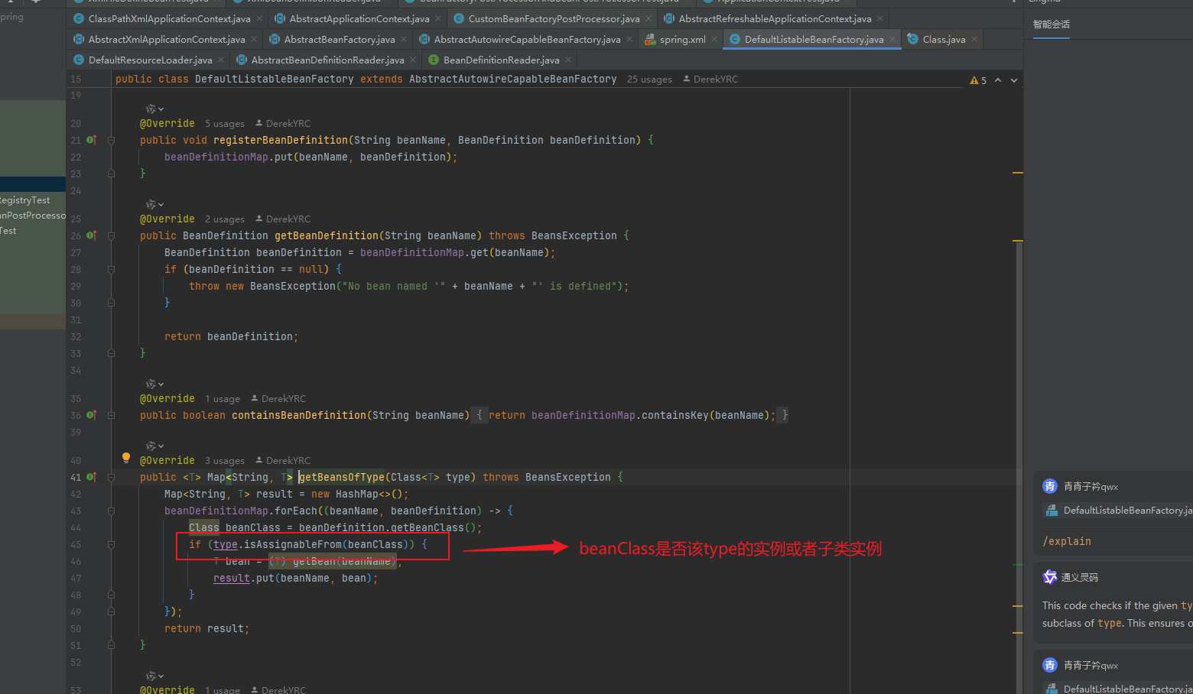The height and width of the screenshot is (694, 1193).
Task: Click the warnings indicator showing 5 problems
Action: coord(978,80)
